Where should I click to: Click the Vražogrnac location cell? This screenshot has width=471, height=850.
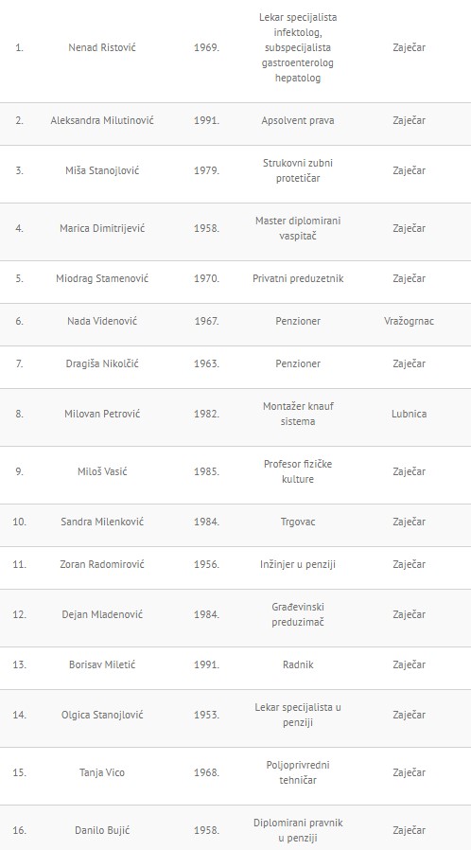click(x=409, y=321)
